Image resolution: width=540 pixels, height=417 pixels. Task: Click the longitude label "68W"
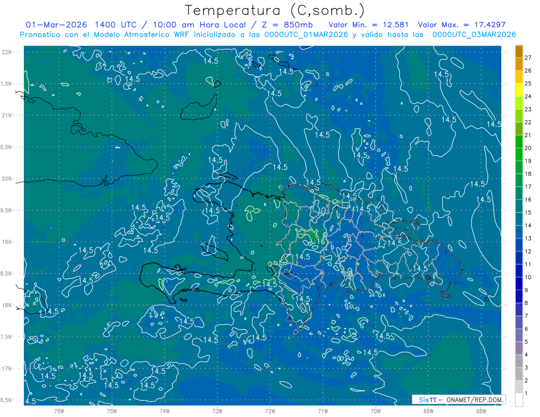click(x=481, y=411)
